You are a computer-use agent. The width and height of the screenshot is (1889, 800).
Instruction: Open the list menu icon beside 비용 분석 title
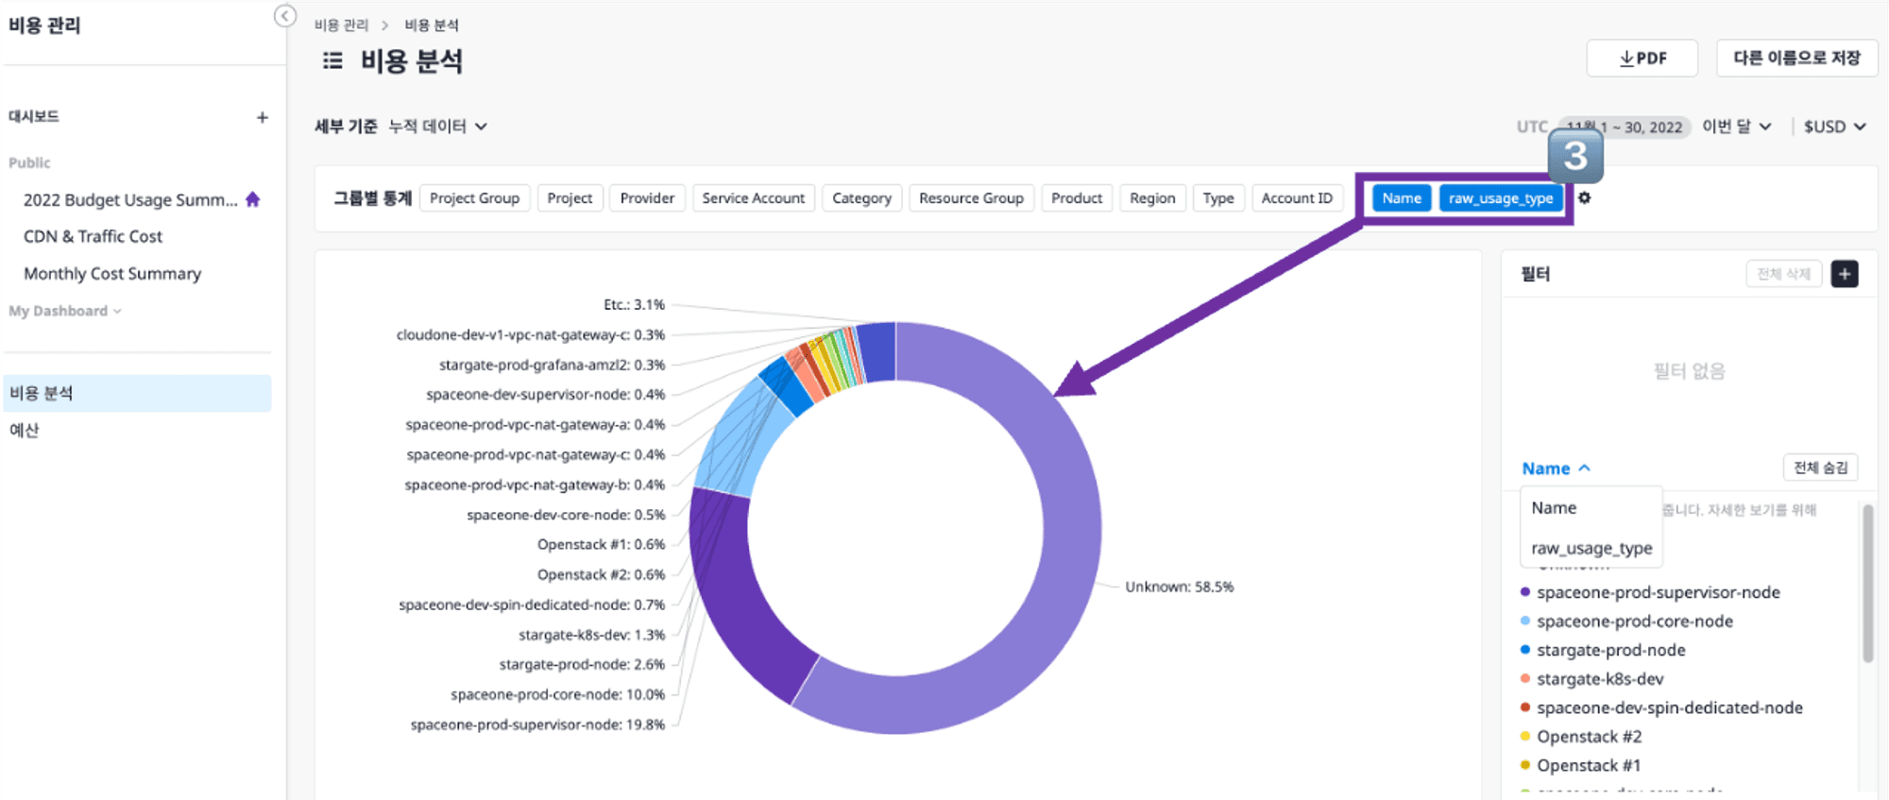(332, 61)
